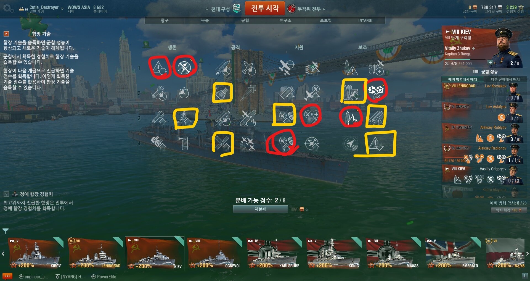The width and height of the screenshot is (530, 281).
Task: Select the torpedo fire skill icon in row 3
Action: (x=351, y=117)
